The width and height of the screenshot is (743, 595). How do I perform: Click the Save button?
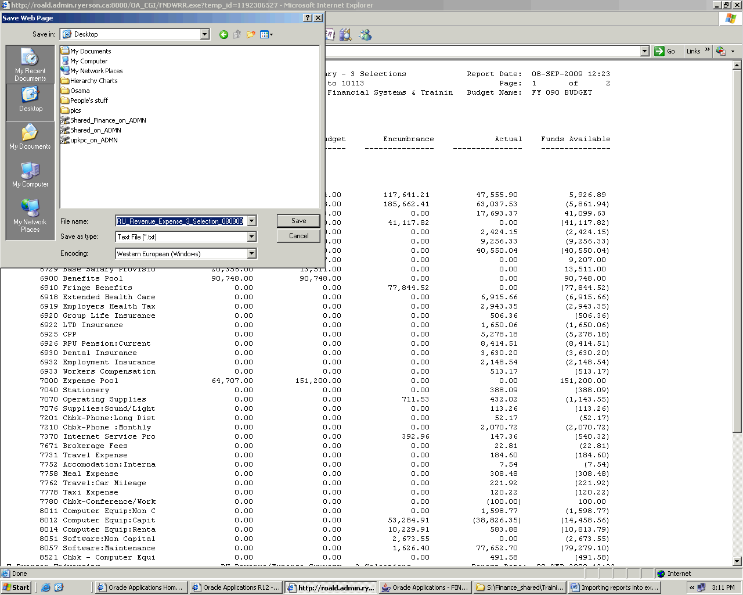click(x=298, y=221)
